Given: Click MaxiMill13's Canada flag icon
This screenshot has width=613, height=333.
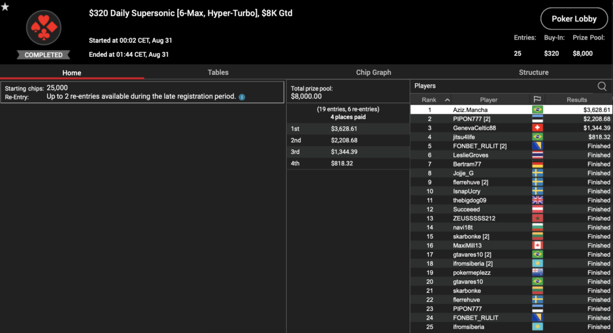Looking at the screenshot, I should coord(537,246).
